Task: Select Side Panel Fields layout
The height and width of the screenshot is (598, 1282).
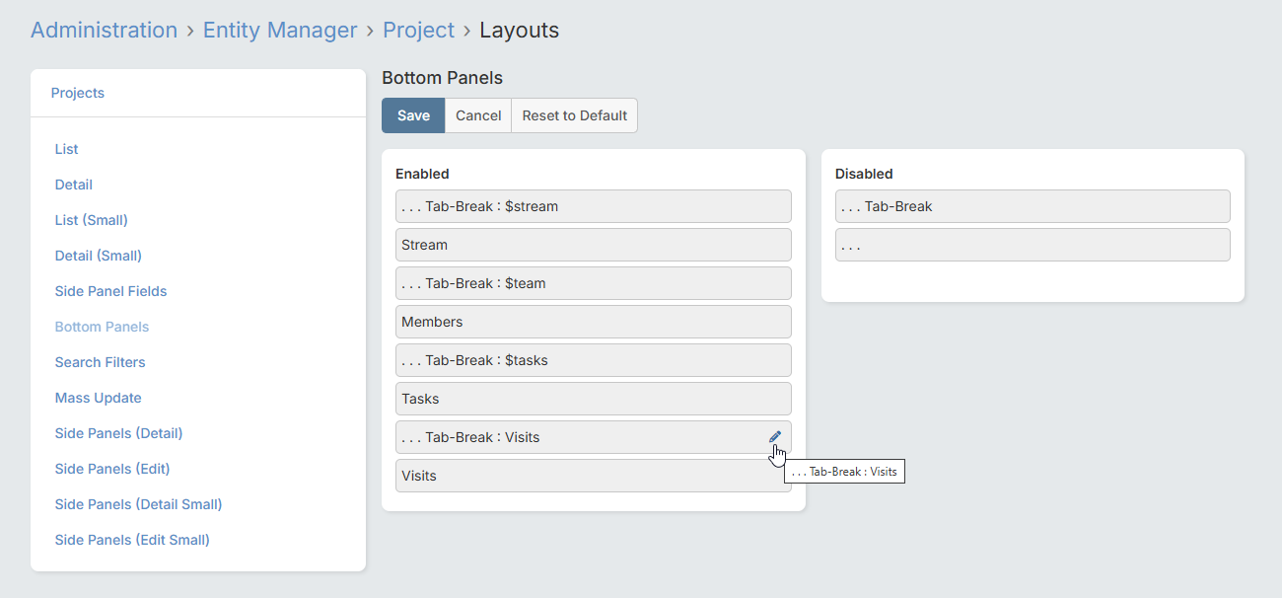Action: point(110,291)
